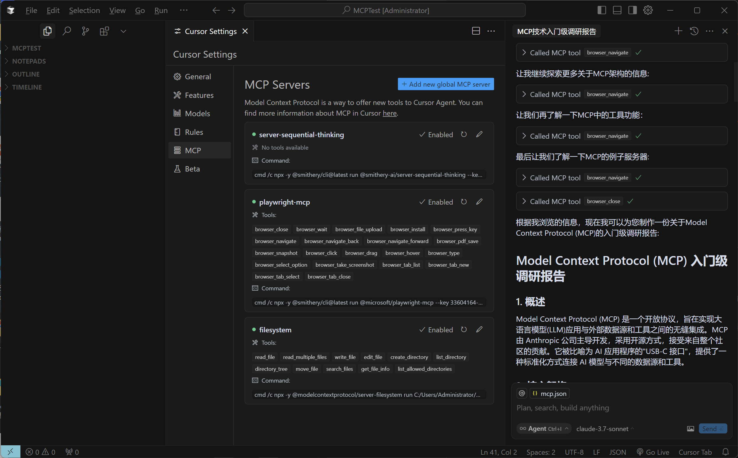The height and width of the screenshot is (458, 738).
Task: Edit the playwright-mcp server pencil
Action: click(479, 202)
